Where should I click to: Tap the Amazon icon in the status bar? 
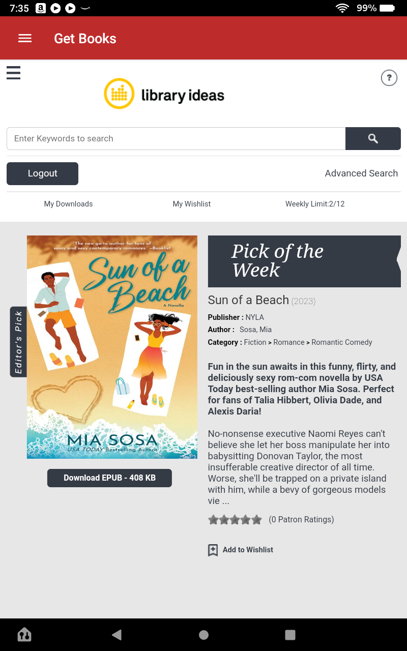pyautogui.click(x=40, y=8)
